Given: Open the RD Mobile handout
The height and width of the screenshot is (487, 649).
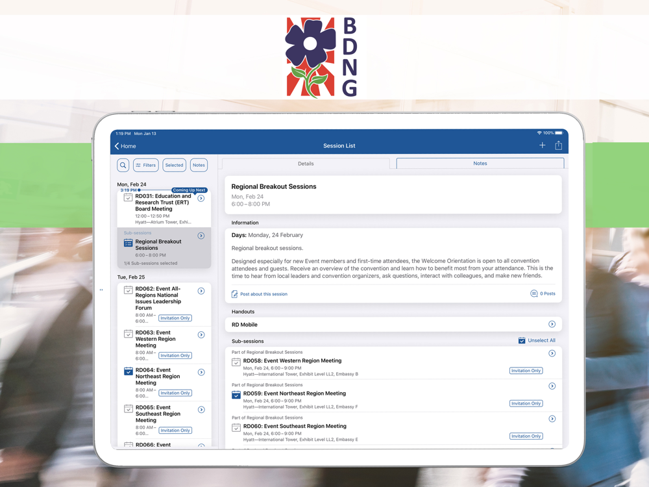Looking at the screenshot, I should (x=393, y=324).
